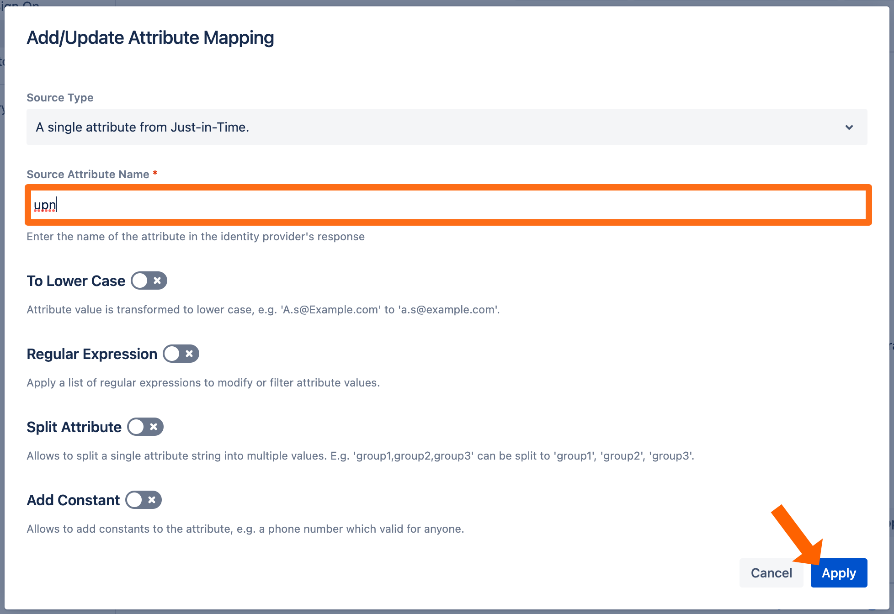Viewport: 894px width, 614px height.
Task: Enable the Add Constant toggle
Action: click(144, 500)
